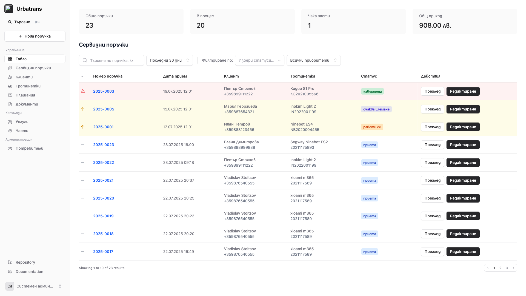Image resolution: width=526 pixels, height=296 pixels.
Task: Open the Documentation sidebar entry
Action: pyautogui.click(x=29, y=272)
